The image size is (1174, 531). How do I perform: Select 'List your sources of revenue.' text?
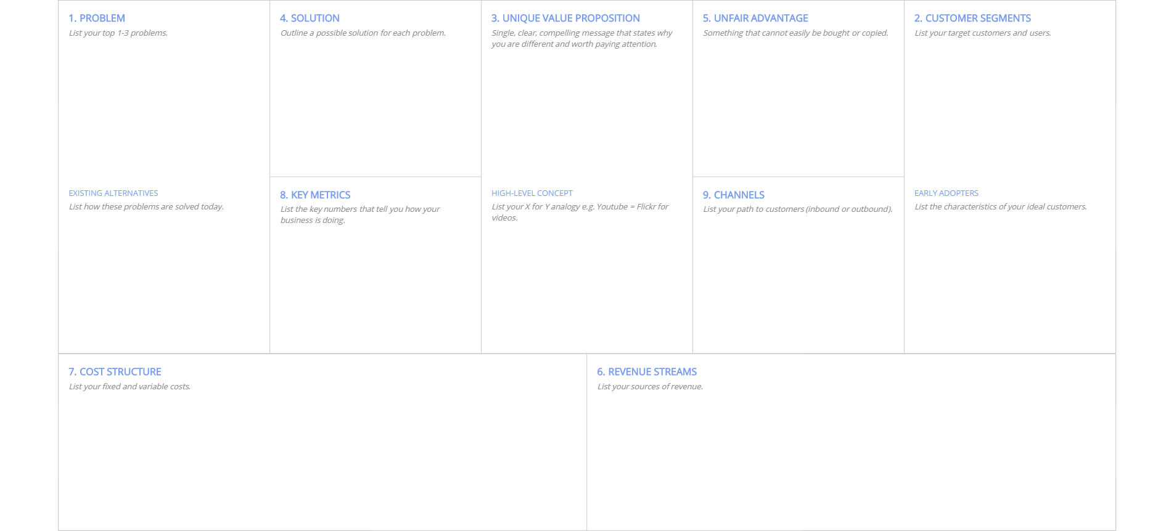point(650,387)
